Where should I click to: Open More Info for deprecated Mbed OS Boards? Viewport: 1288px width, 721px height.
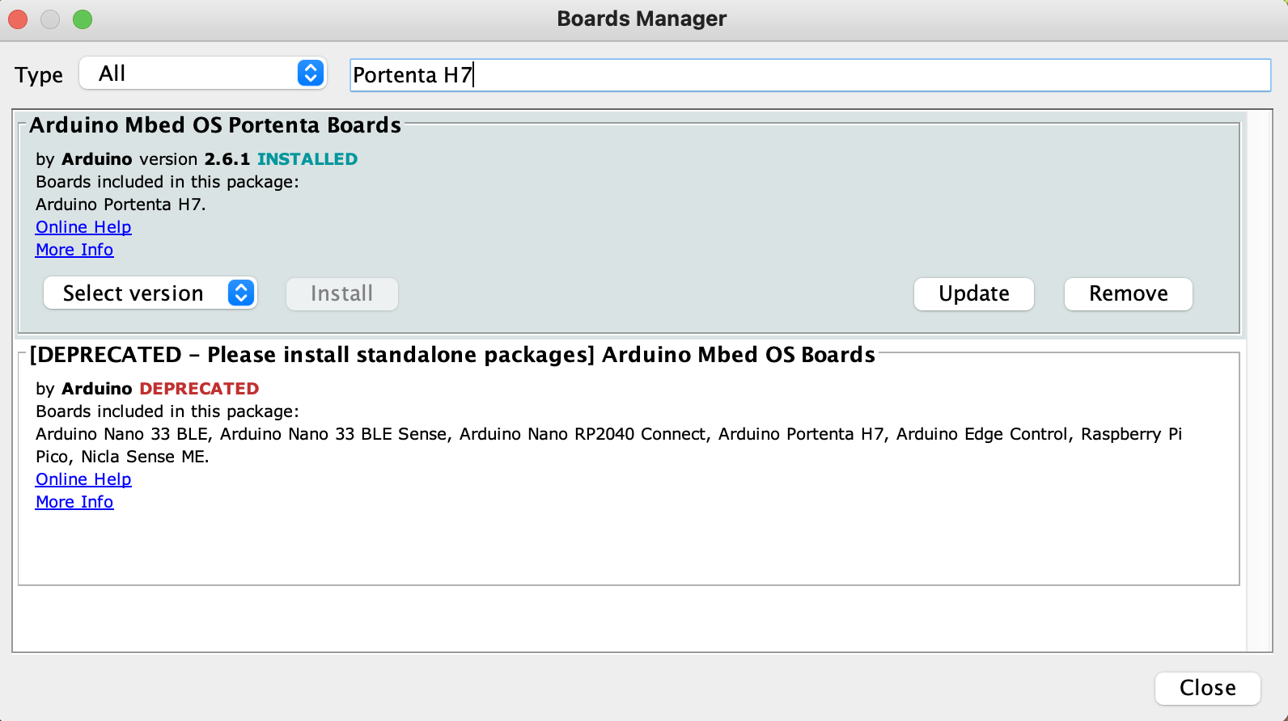tap(74, 502)
